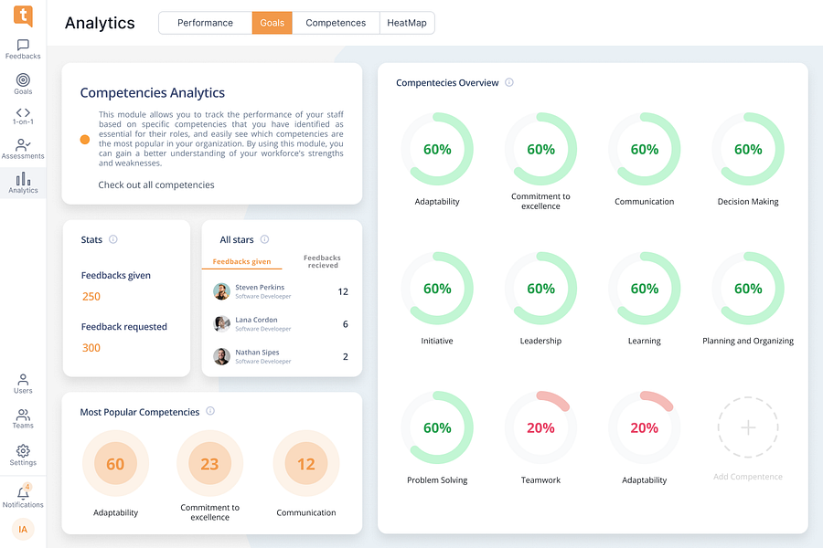Click the Add Compentence plus circle
Viewport: 823px width, 548px height.
(748, 427)
